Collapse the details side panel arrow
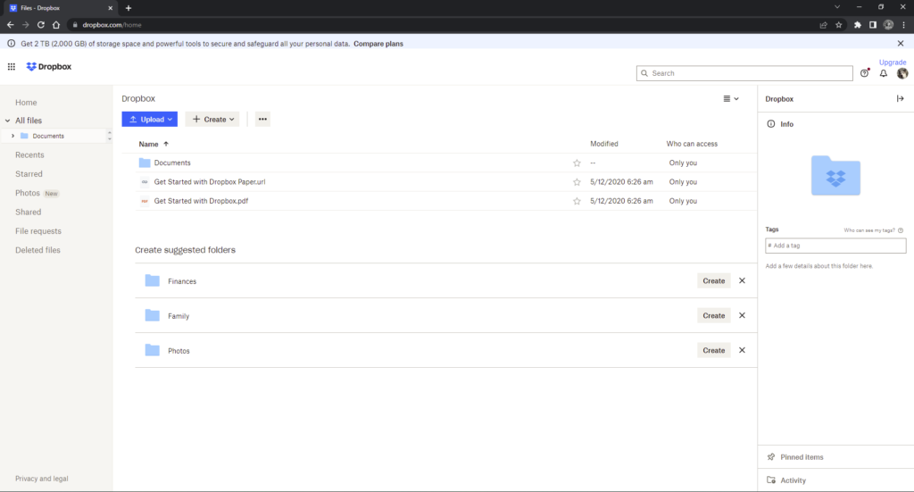 coord(900,98)
